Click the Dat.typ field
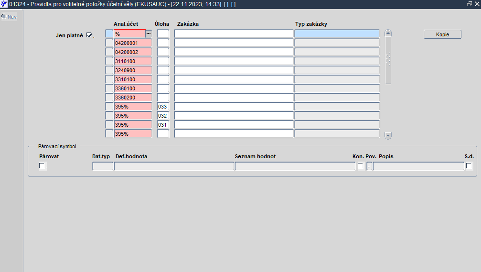The width and height of the screenshot is (481, 272). click(x=103, y=166)
